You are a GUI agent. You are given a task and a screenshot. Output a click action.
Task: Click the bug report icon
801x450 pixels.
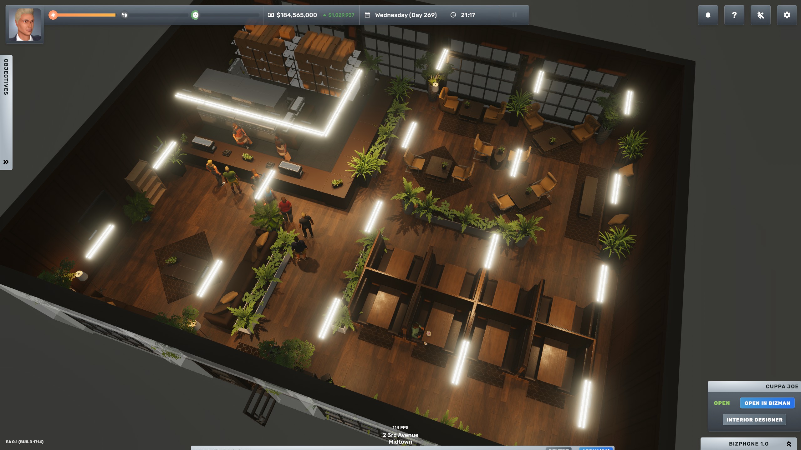click(x=760, y=15)
